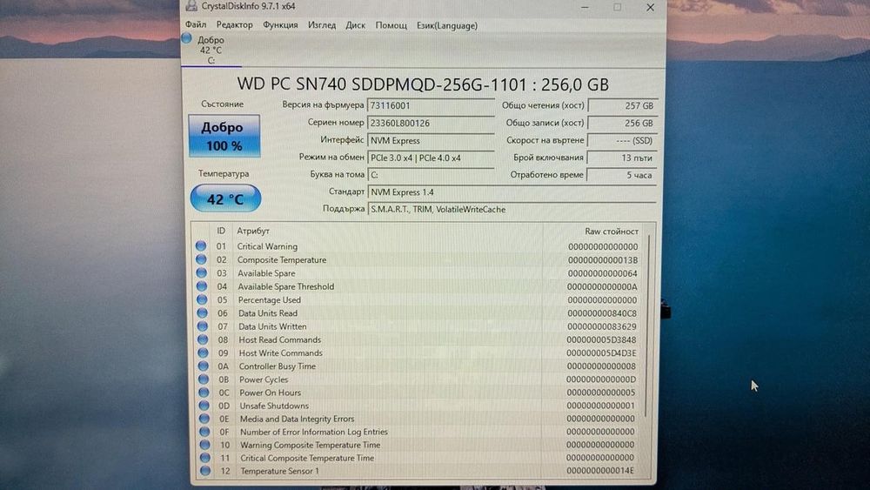Click the status icon for Warning Composite Temperature Time
Viewport: 870px width, 490px height.
(x=204, y=445)
